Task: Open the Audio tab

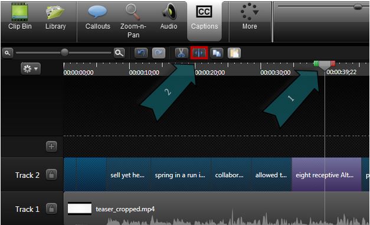Action: [x=169, y=17]
